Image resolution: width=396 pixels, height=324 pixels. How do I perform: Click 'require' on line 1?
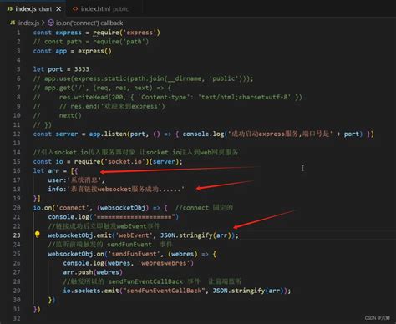[106, 33]
